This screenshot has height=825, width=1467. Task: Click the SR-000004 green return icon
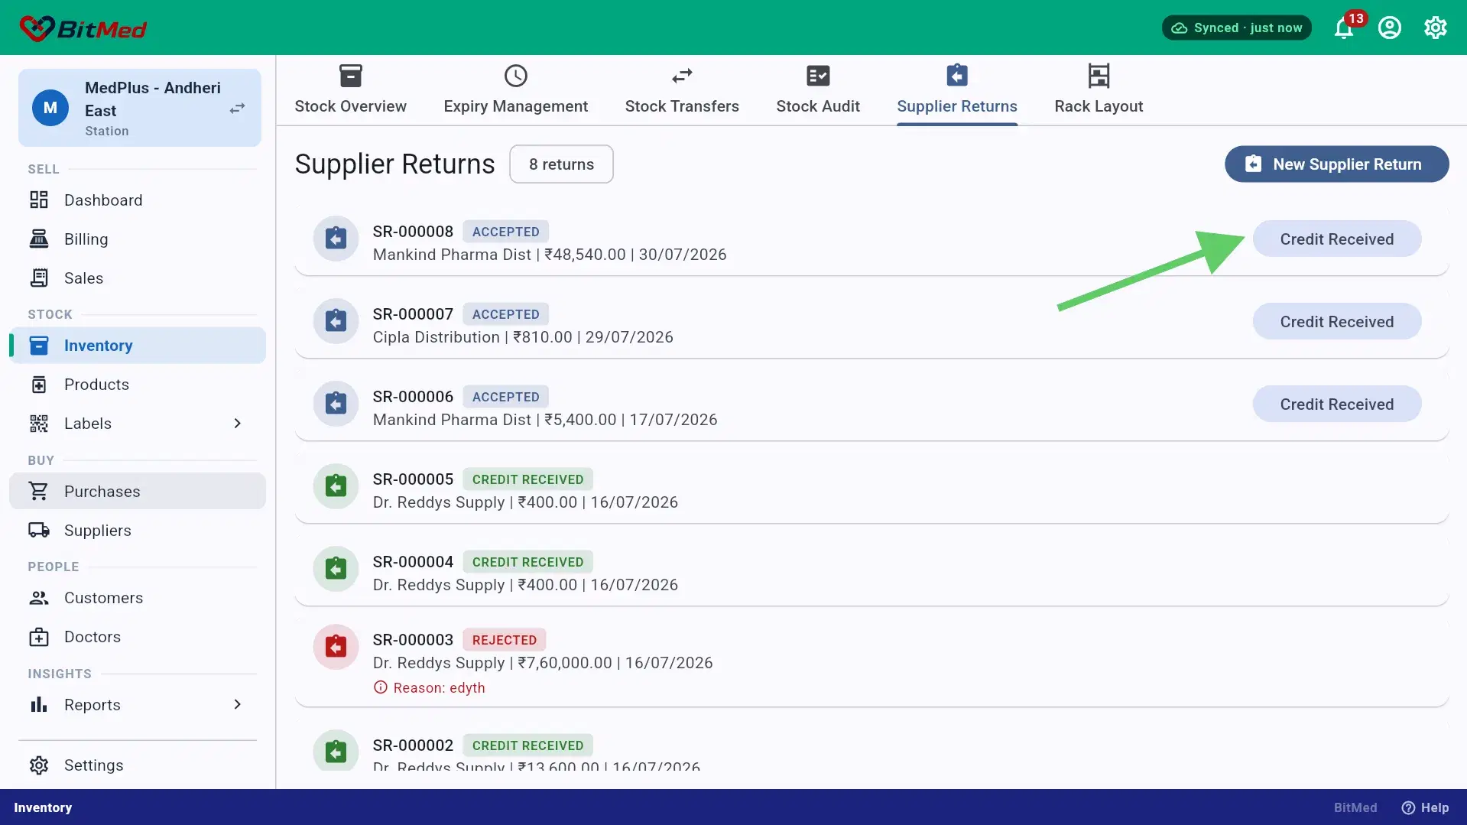pyautogui.click(x=336, y=569)
